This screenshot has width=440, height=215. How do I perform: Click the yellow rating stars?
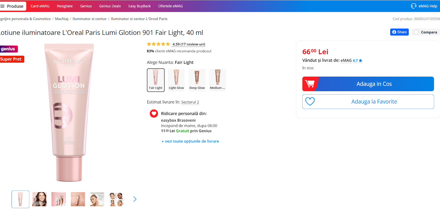[x=158, y=44]
